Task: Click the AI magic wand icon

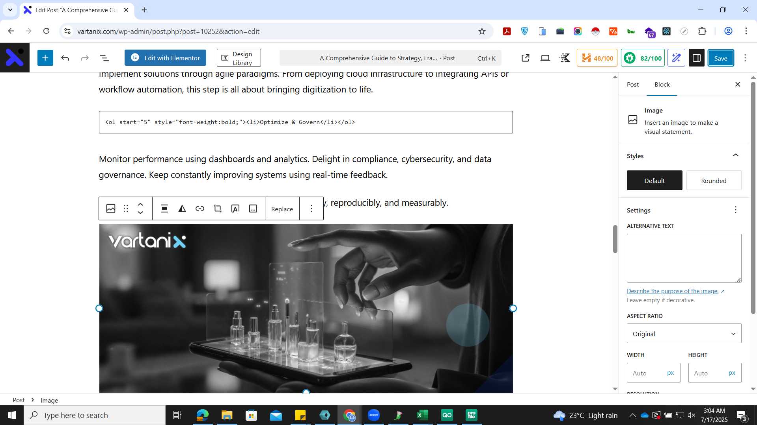Action: (x=676, y=58)
